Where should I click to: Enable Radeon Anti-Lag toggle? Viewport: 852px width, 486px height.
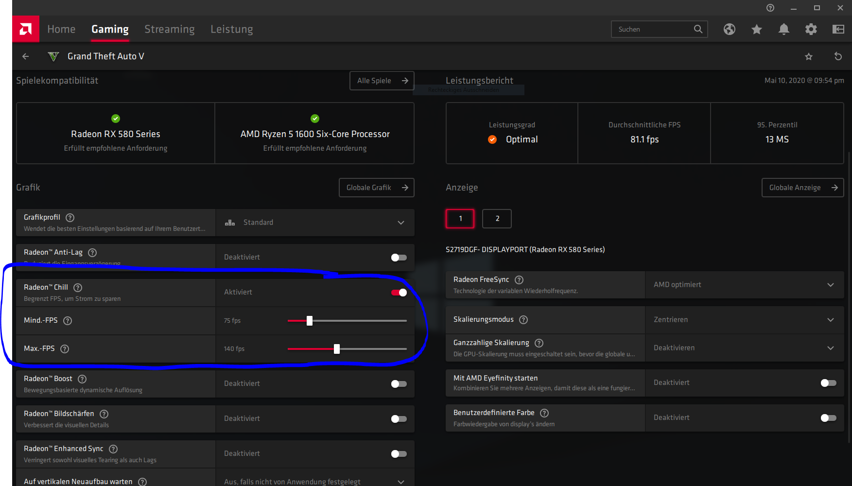pyautogui.click(x=399, y=258)
